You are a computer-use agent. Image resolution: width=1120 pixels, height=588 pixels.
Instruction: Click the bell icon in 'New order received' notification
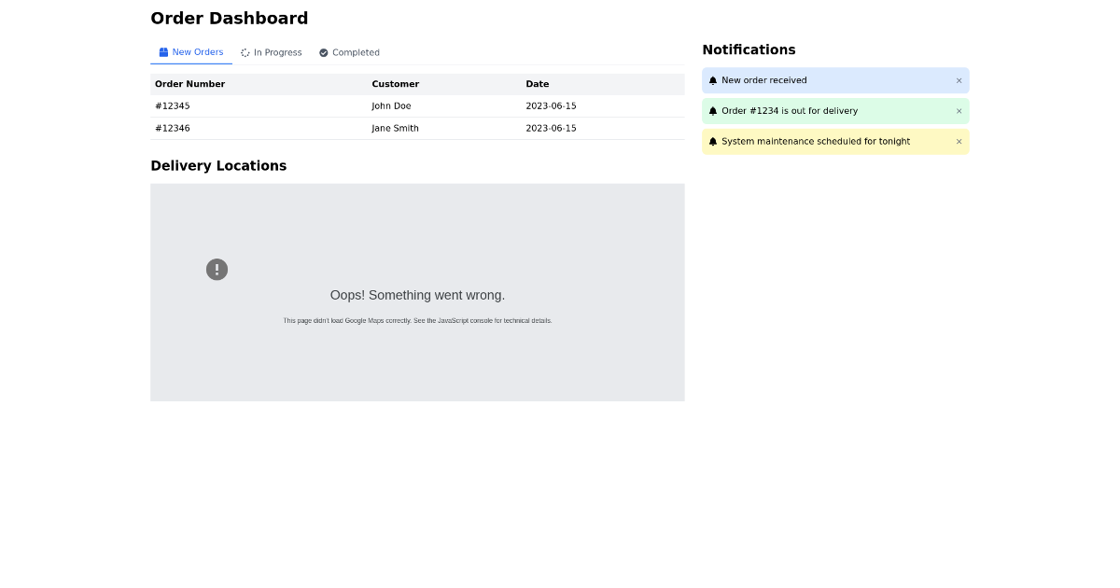click(713, 80)
